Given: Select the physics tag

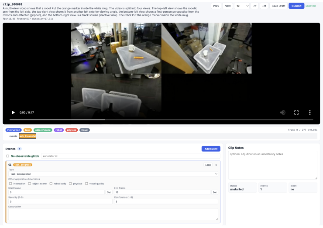Looking at the screenshot, I should tap(72, 130).
